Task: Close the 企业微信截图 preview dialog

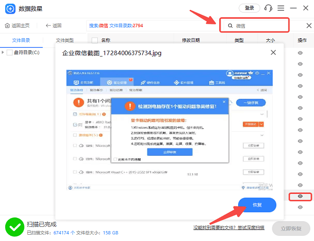Action: 273,52
